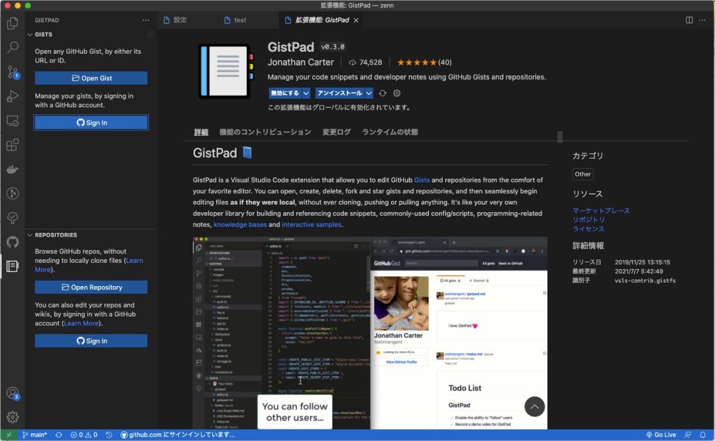Open the feedback icon in status bar
Screen dimensions: 715x441
click(688, 435)
